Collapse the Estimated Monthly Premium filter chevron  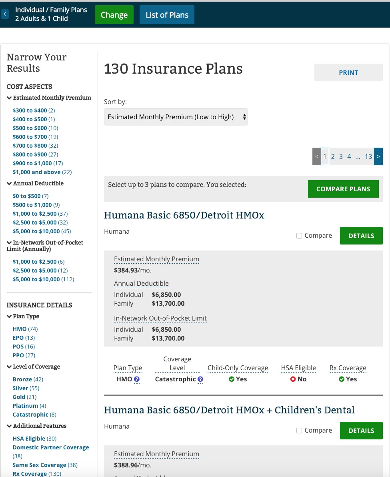click(9, 98)
